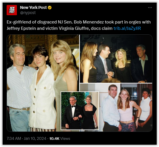
Task: Follow the trib.al/JaZyJiR link
Action: 127,28
